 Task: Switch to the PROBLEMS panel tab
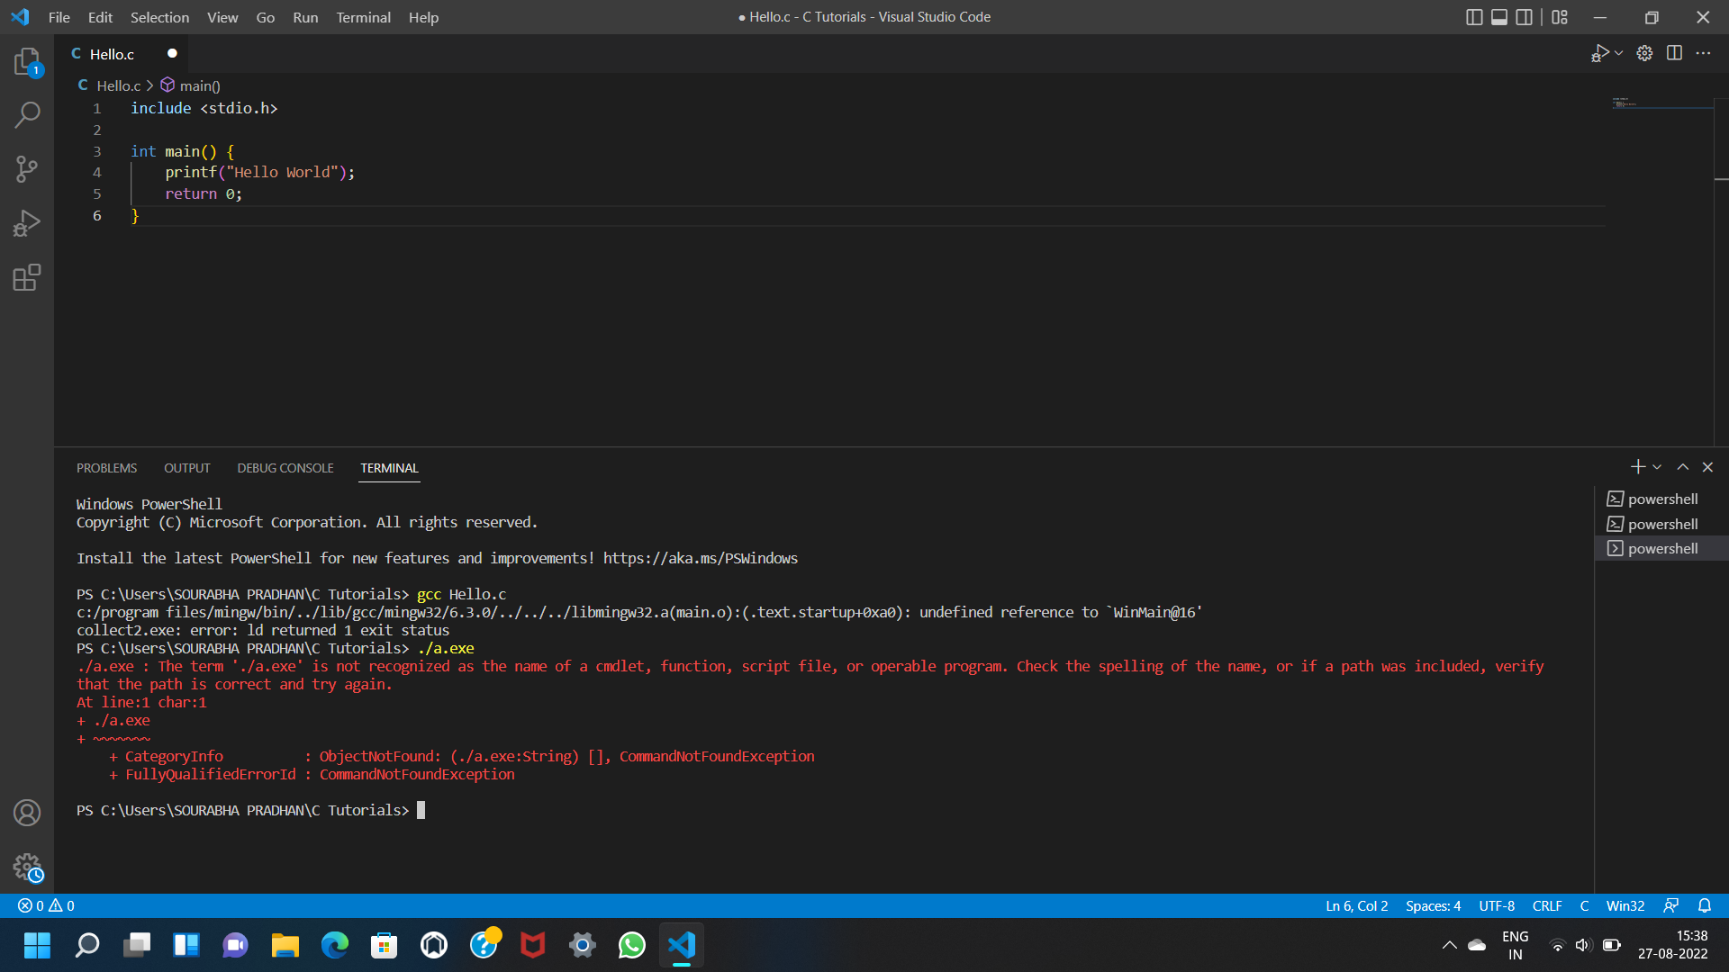[106, 468]
